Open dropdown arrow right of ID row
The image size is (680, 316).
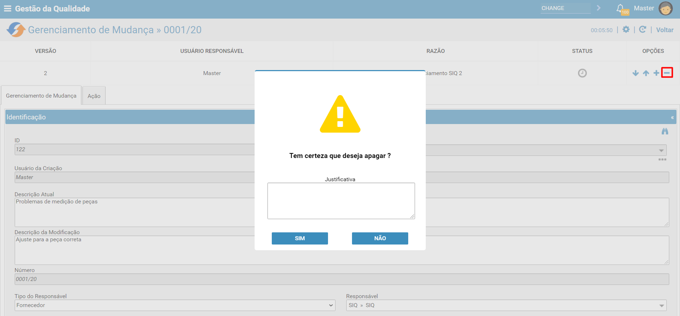tap(661, 150)
